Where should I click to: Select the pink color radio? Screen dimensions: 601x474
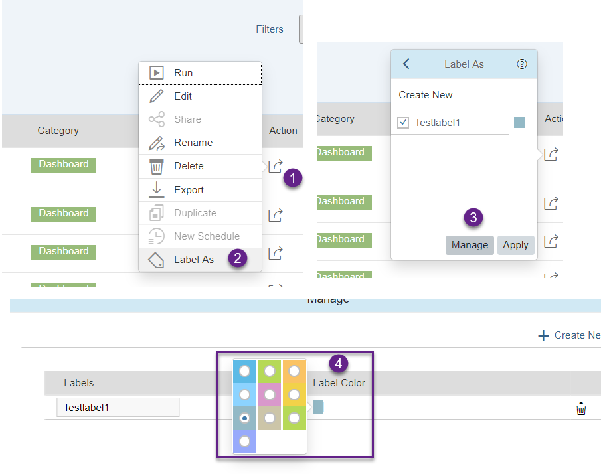coord(270,395)
